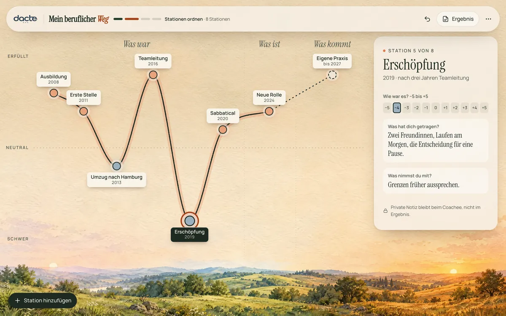Viewport: 506px width, 316px height.
Task: Select the Neue Rolle 2024 station point
Action: tap(269, 111)
